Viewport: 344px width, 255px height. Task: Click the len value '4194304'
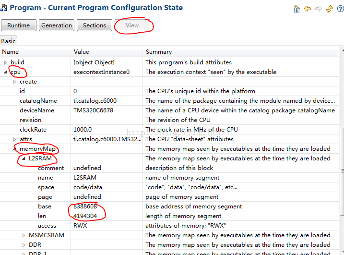click(x=85, y=216)
